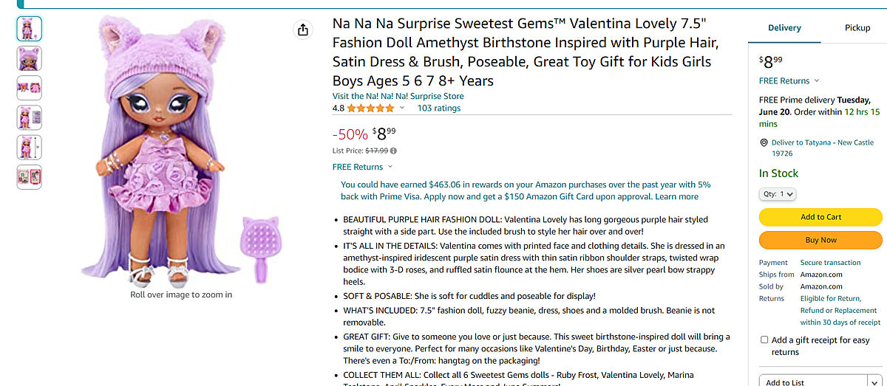The image size is (887, 386).
Task: Click the orange star rating icons
Action: (370, 108)
